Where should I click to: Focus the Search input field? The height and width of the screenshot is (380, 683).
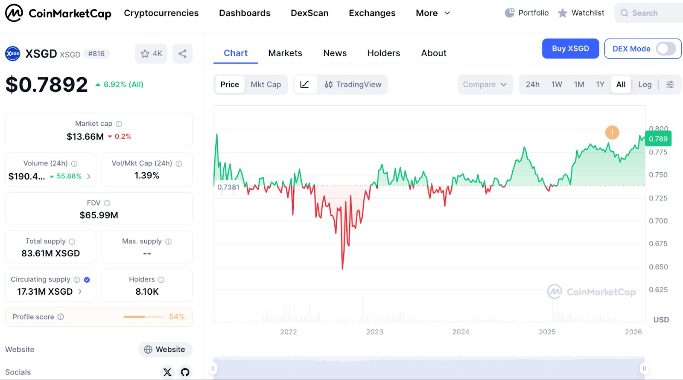point(649,13)
